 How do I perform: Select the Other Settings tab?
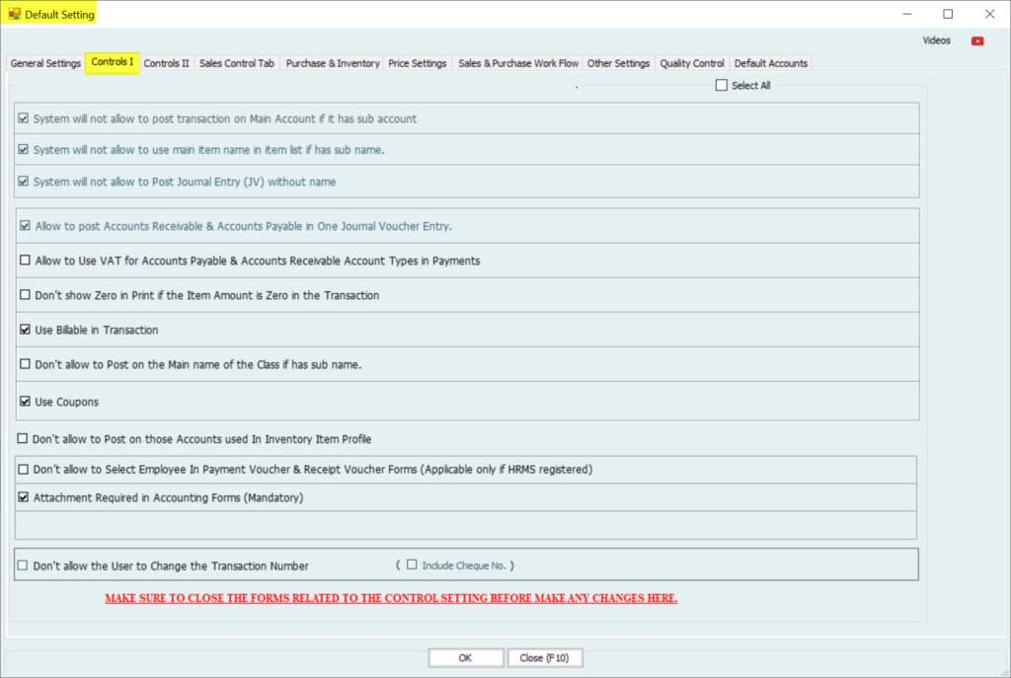coord(618,63)
